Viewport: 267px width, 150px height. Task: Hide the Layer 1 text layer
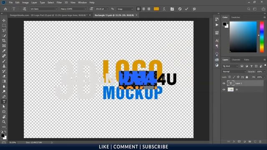click(x=224, y=83)
